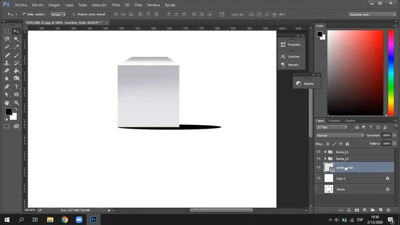
Task: Open the workspace Aspectos esen. dropdown
Action: tap(372, 14)
